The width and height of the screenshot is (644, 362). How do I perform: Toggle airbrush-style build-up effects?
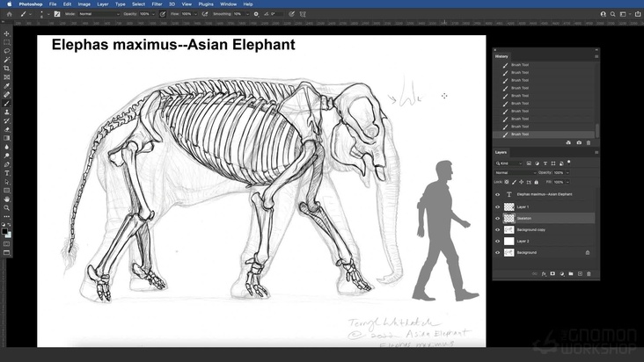[x=204, y=14]
